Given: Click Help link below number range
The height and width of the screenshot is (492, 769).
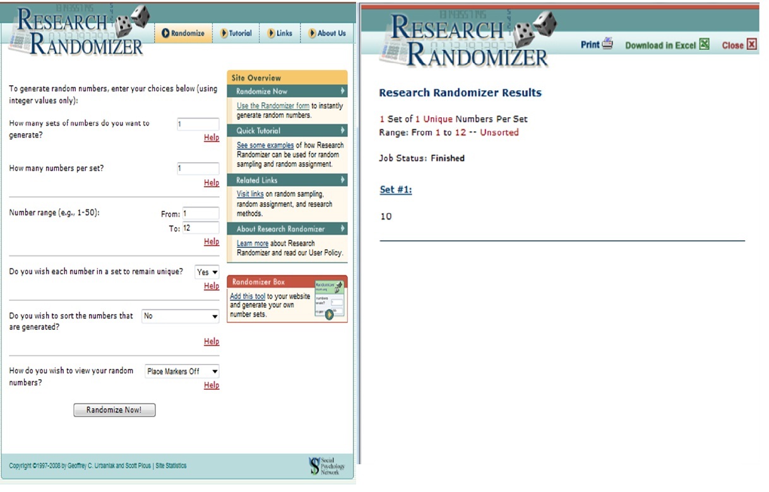Looking at the screenshot, I should pos(212,242).
